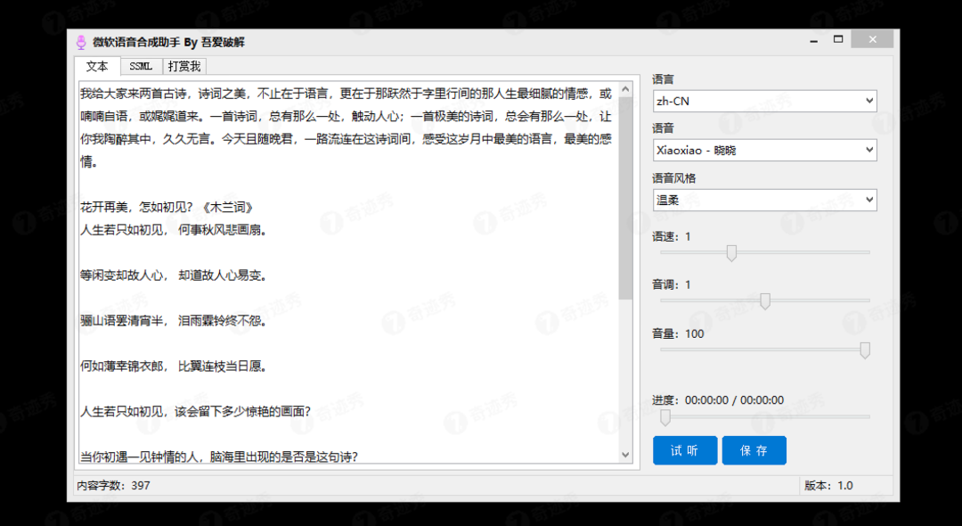Viewport: 962px width, 526px height.
Task: Click the 进度 progress slider handle
Action: pos(665,417)
